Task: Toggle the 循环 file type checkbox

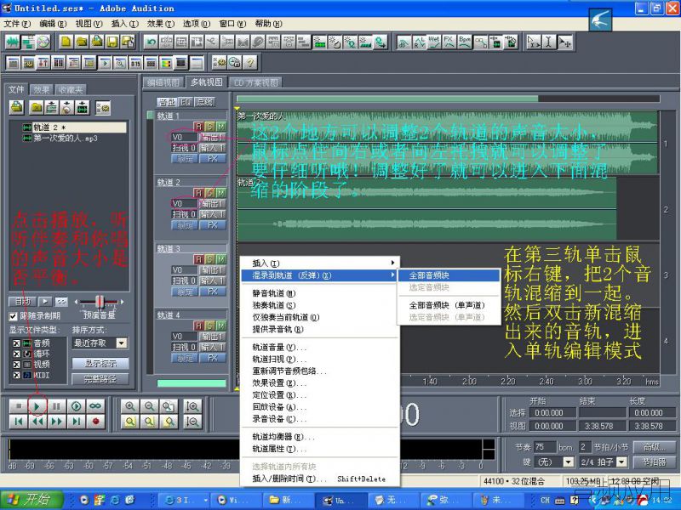Action: point(16,354)
